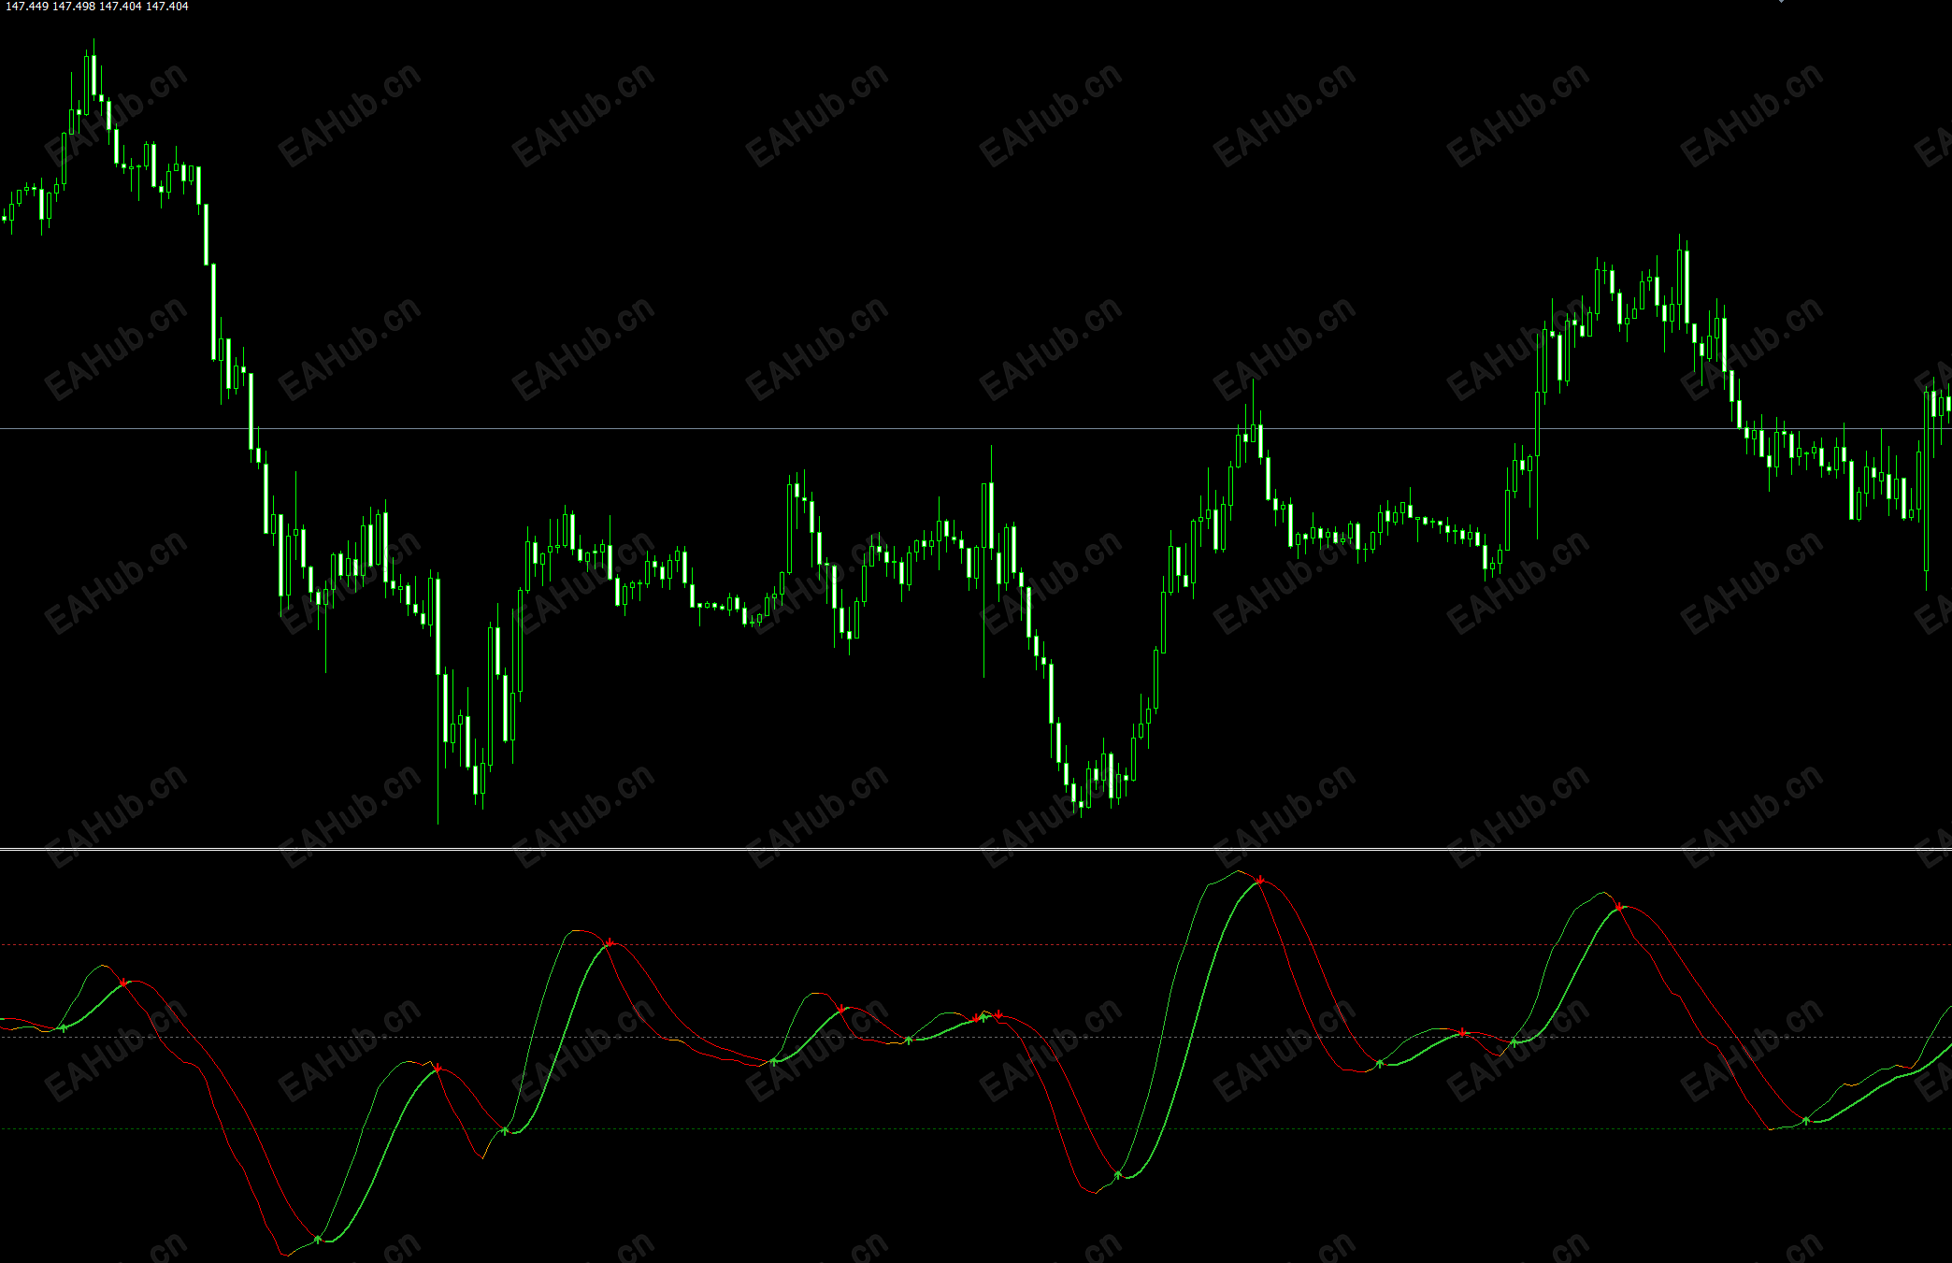This screenshot has height=1263, width=1952.
Task: Click the highest red down arrow on oscillator
Action: [1260, 881]
